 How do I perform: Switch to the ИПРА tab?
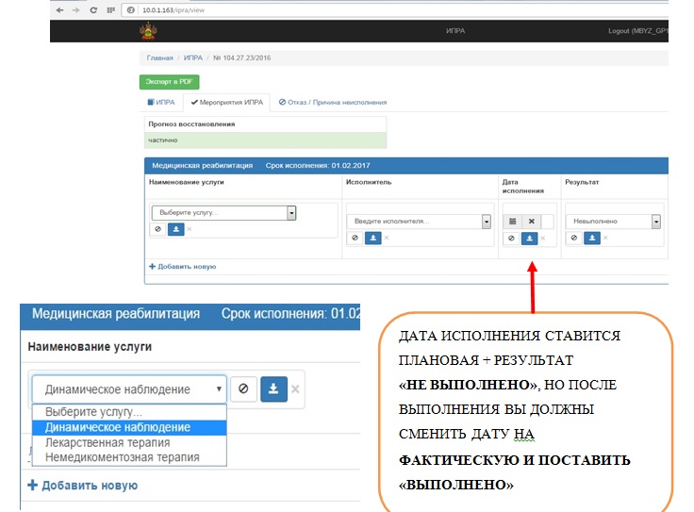(160, 102)
